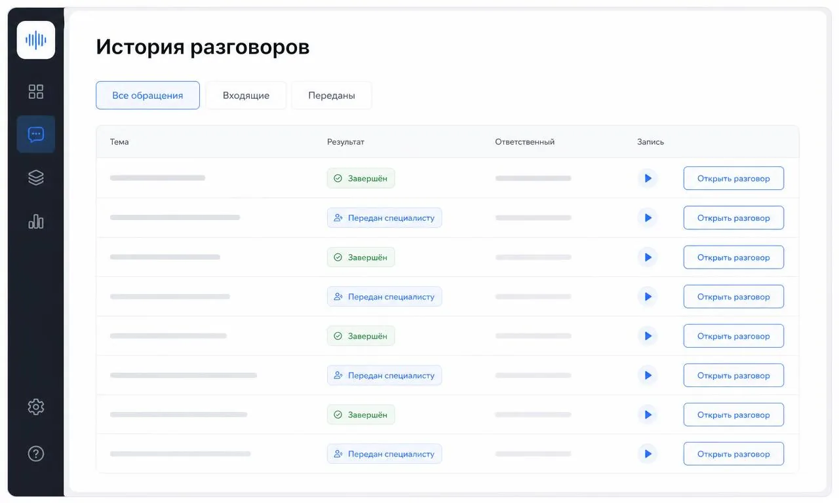Click the sound-wave app logo
Viewport: 839px width, 503px height.
click(x=36, y=40)
